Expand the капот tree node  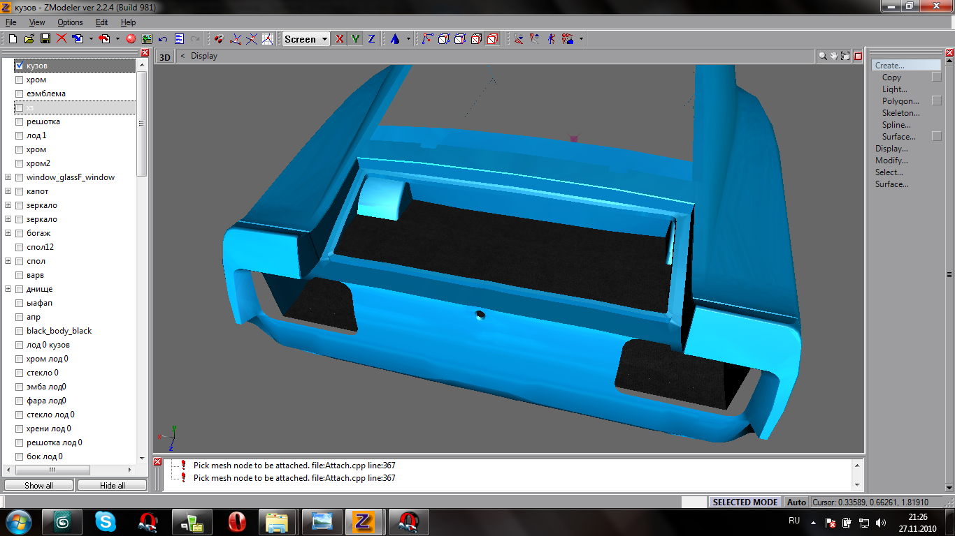point(8,191)
